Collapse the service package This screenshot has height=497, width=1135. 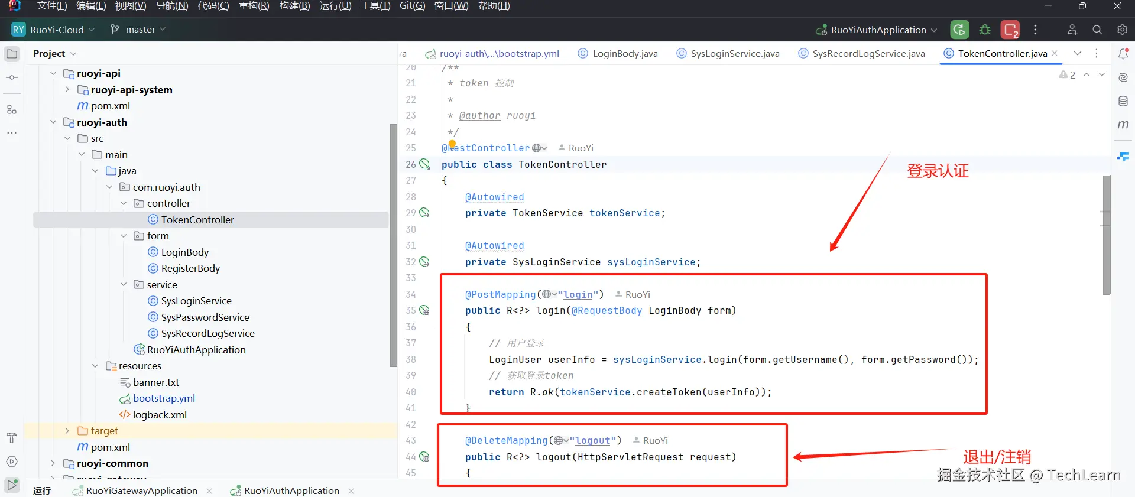[124, 285]
